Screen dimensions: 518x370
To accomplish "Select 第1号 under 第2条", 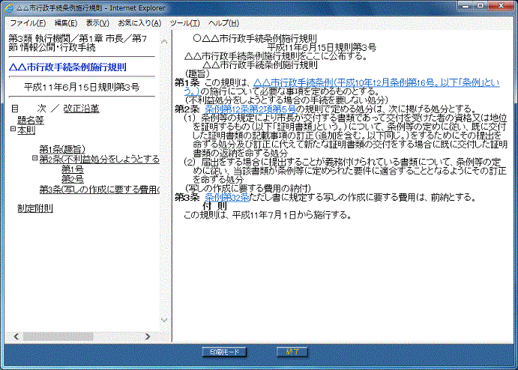I will click(72, 169).
